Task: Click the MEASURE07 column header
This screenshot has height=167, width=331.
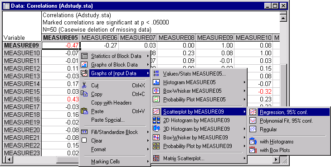Action: point(138,38)
